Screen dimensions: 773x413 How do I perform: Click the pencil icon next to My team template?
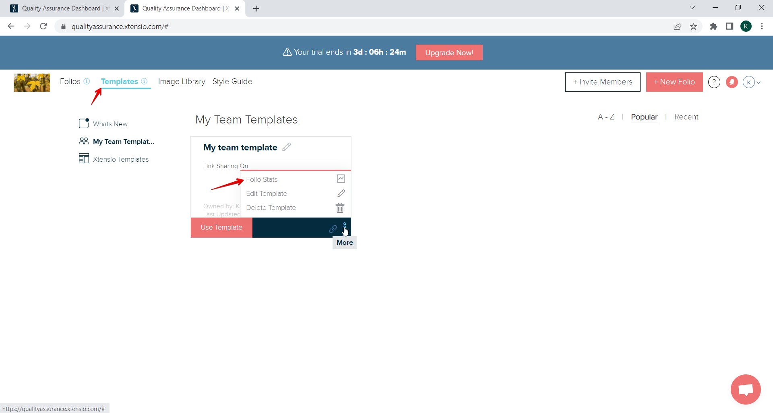(287, 147)
